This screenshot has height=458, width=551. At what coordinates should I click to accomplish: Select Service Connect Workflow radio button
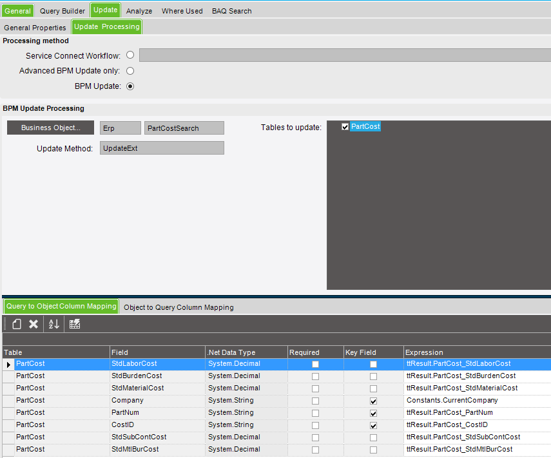[x=130, y=55]
